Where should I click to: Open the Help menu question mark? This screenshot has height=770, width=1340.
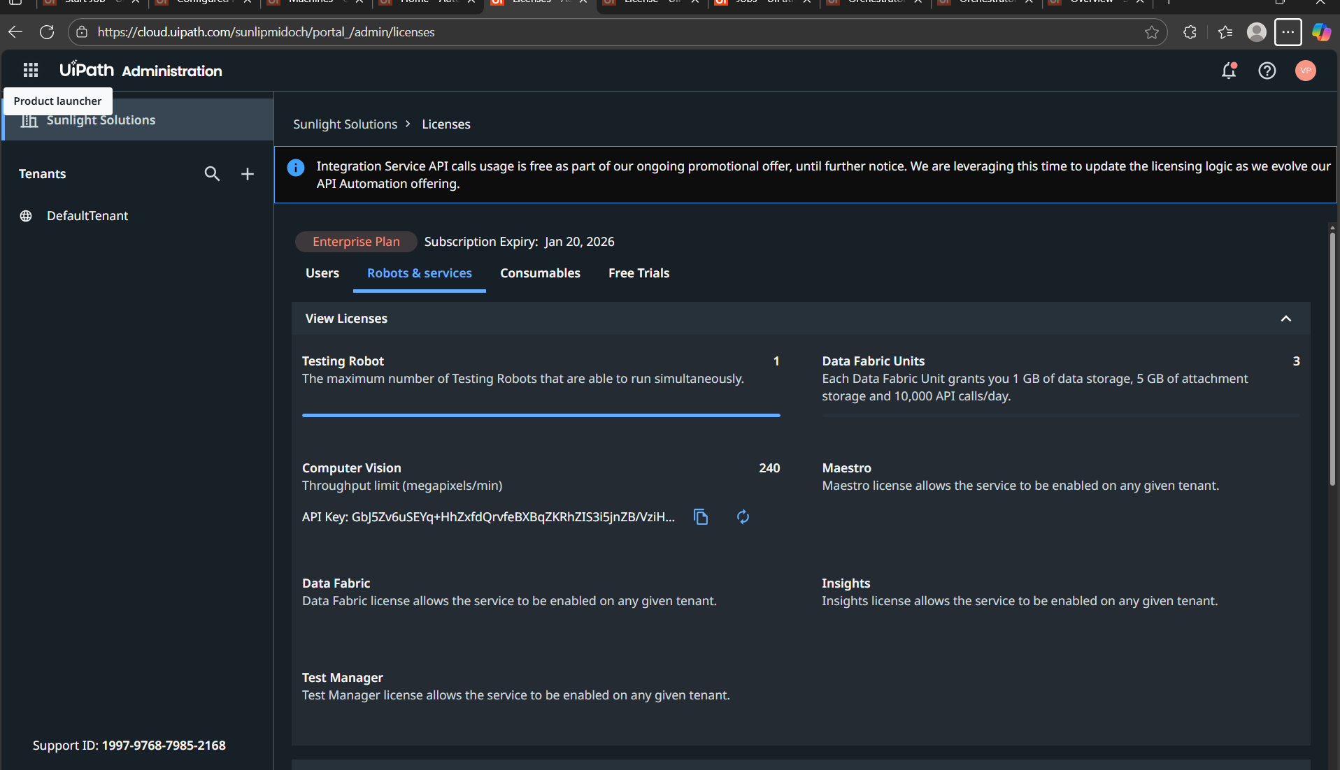coord(1267,71)
